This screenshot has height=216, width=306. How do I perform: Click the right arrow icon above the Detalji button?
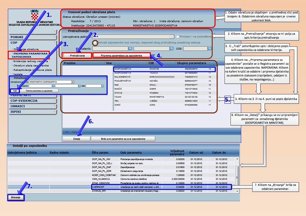[74, 131]
